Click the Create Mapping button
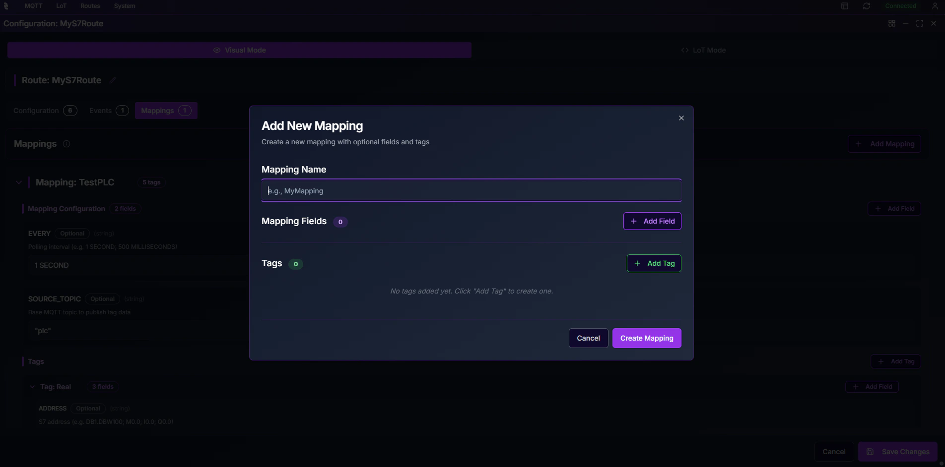The image size is (945, 467). pos(646,338)
